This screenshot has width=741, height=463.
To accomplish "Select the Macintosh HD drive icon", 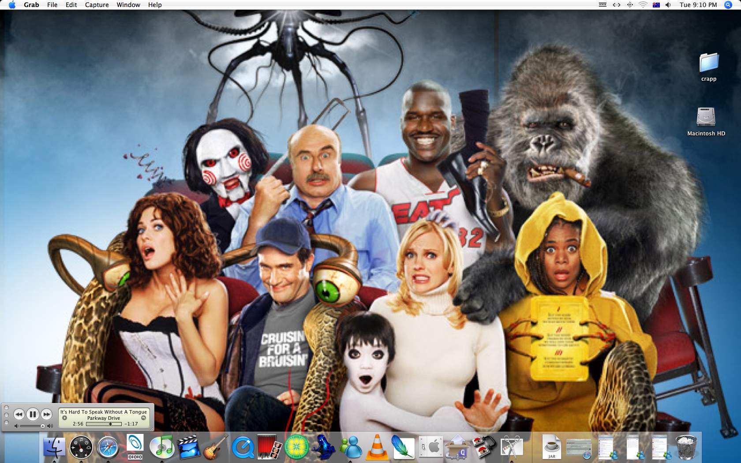I will click(706, 116).
